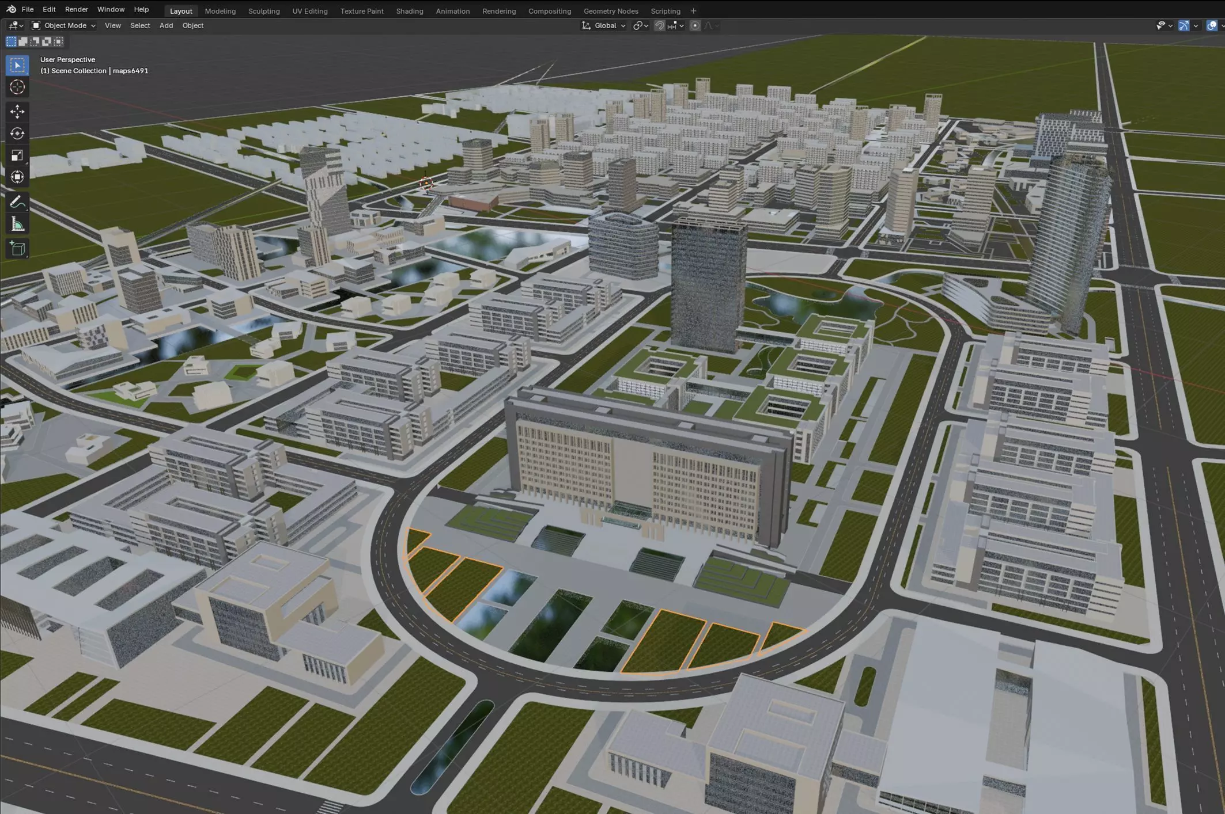Select the Select Box tool

[x=17, y=65]
